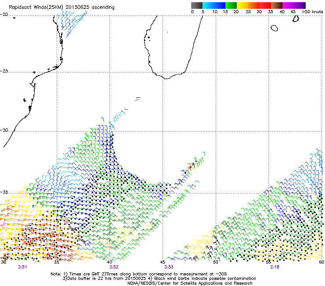
Task: Click the '-30' latitude label
Action: (4, 130)
